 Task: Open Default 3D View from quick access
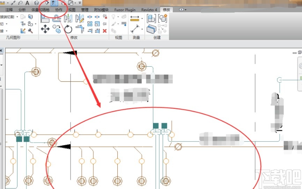[x=37, y=3]
